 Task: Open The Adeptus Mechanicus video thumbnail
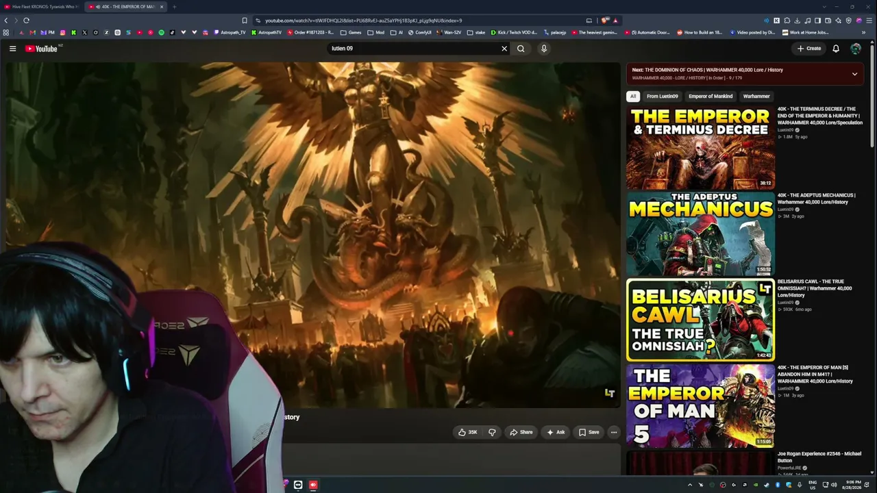point(700,234)
